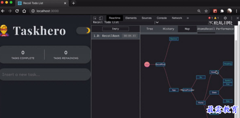This screenshot has width=240, height=118.
Task: Click the App node in map
Action: point(174,90)
